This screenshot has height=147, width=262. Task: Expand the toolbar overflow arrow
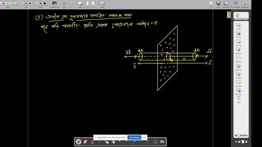250,8
